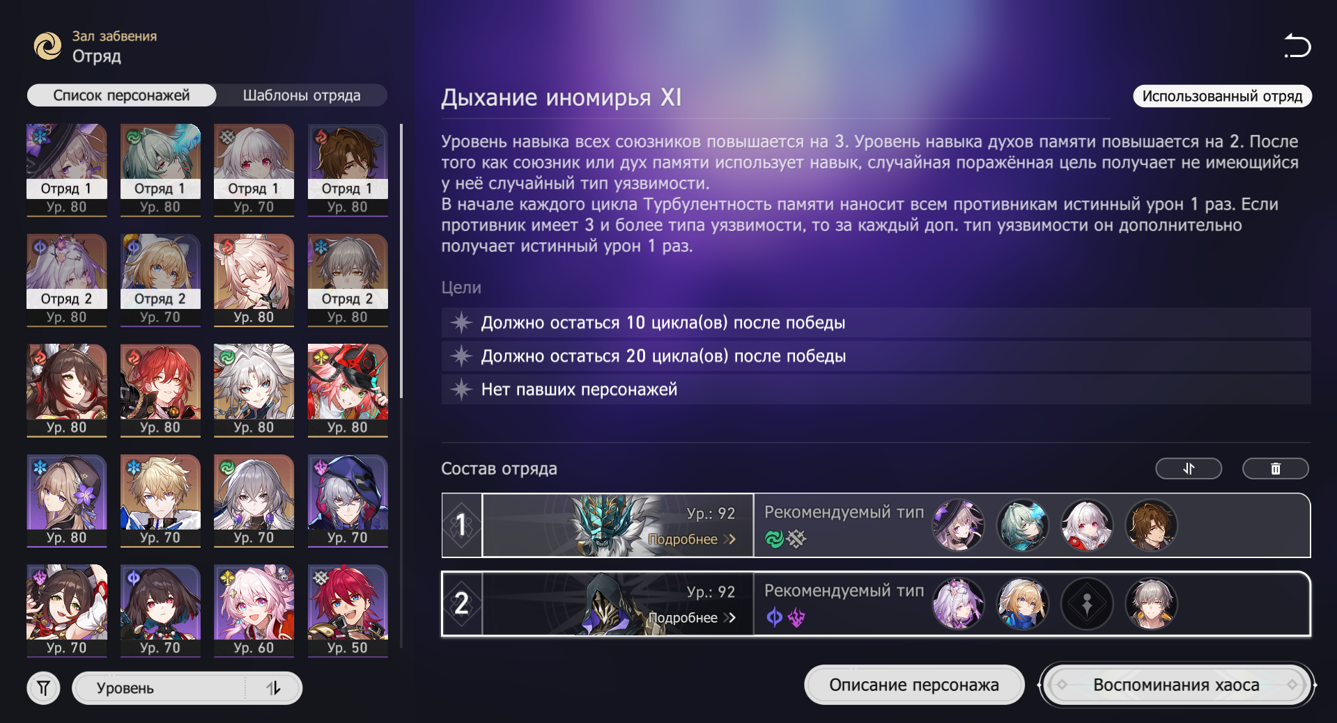Click the Forgotten Hall spiral emblem icon
This screenshot has width=1337, height=723.
point(48,47)
